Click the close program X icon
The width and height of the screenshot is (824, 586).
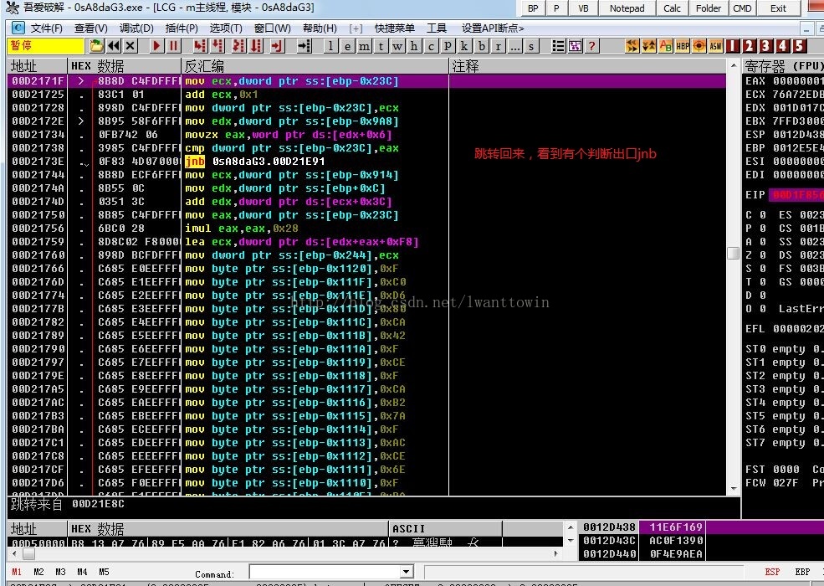(131, 46)
